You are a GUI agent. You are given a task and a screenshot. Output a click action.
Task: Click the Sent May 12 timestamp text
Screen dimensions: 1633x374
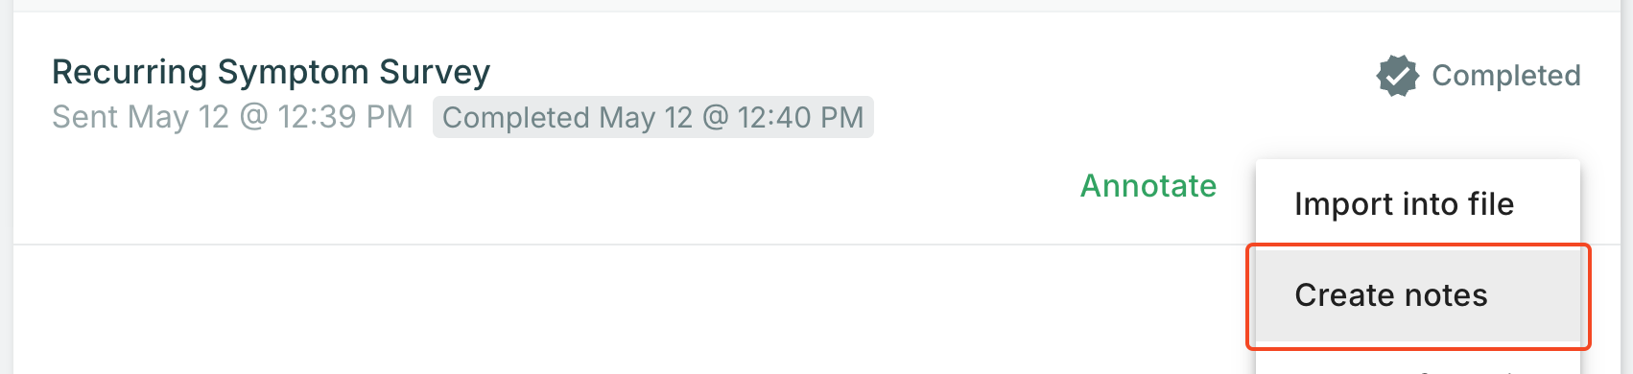tap(232, 117)
